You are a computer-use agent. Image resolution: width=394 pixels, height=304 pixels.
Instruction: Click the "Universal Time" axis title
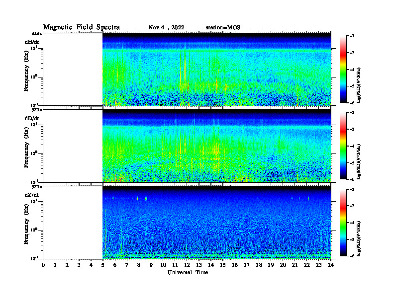[x=188, y=272]
